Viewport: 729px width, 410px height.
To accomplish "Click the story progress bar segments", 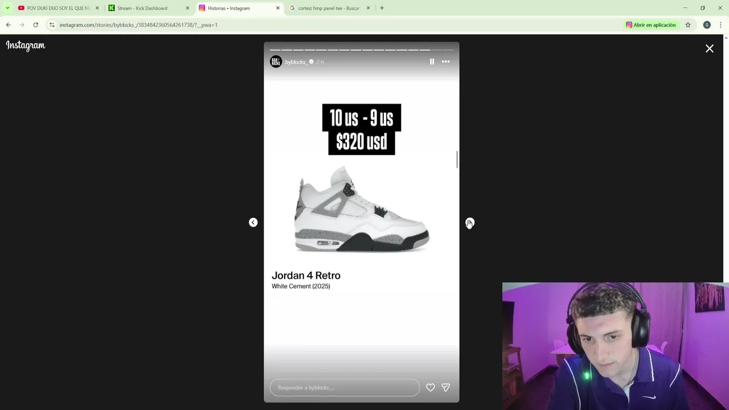I will coord(362,50).
